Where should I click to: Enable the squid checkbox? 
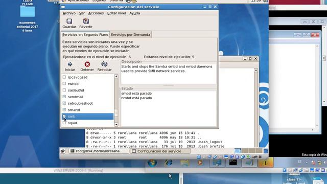tap(64, 123)
